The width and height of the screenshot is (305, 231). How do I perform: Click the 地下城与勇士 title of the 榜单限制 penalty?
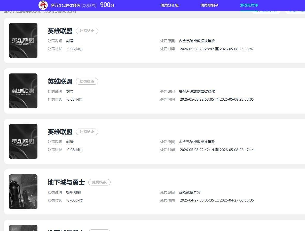coord(66,182)
